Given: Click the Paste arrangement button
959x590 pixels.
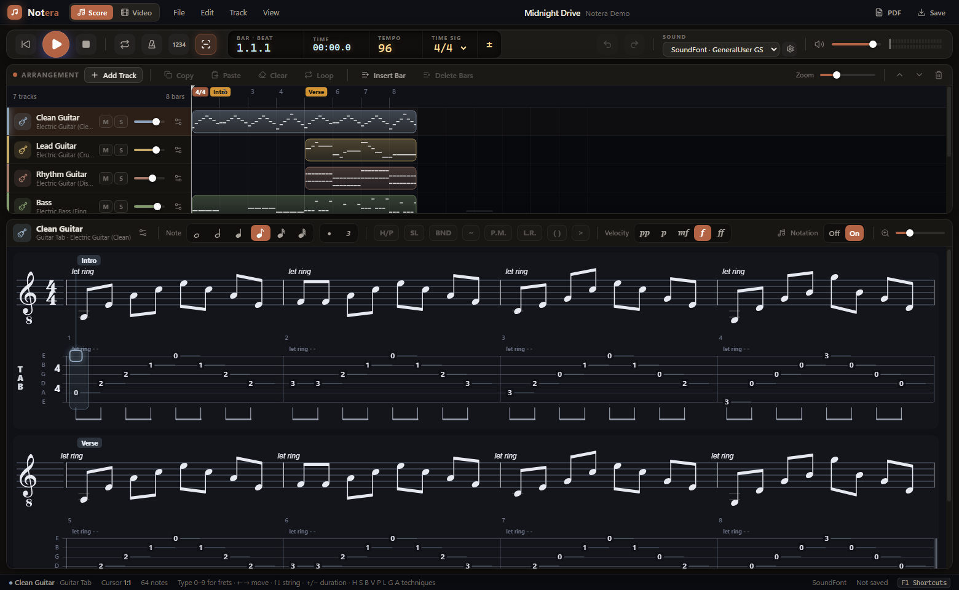Looking at the screenshot, I should [x=226, y=75].
